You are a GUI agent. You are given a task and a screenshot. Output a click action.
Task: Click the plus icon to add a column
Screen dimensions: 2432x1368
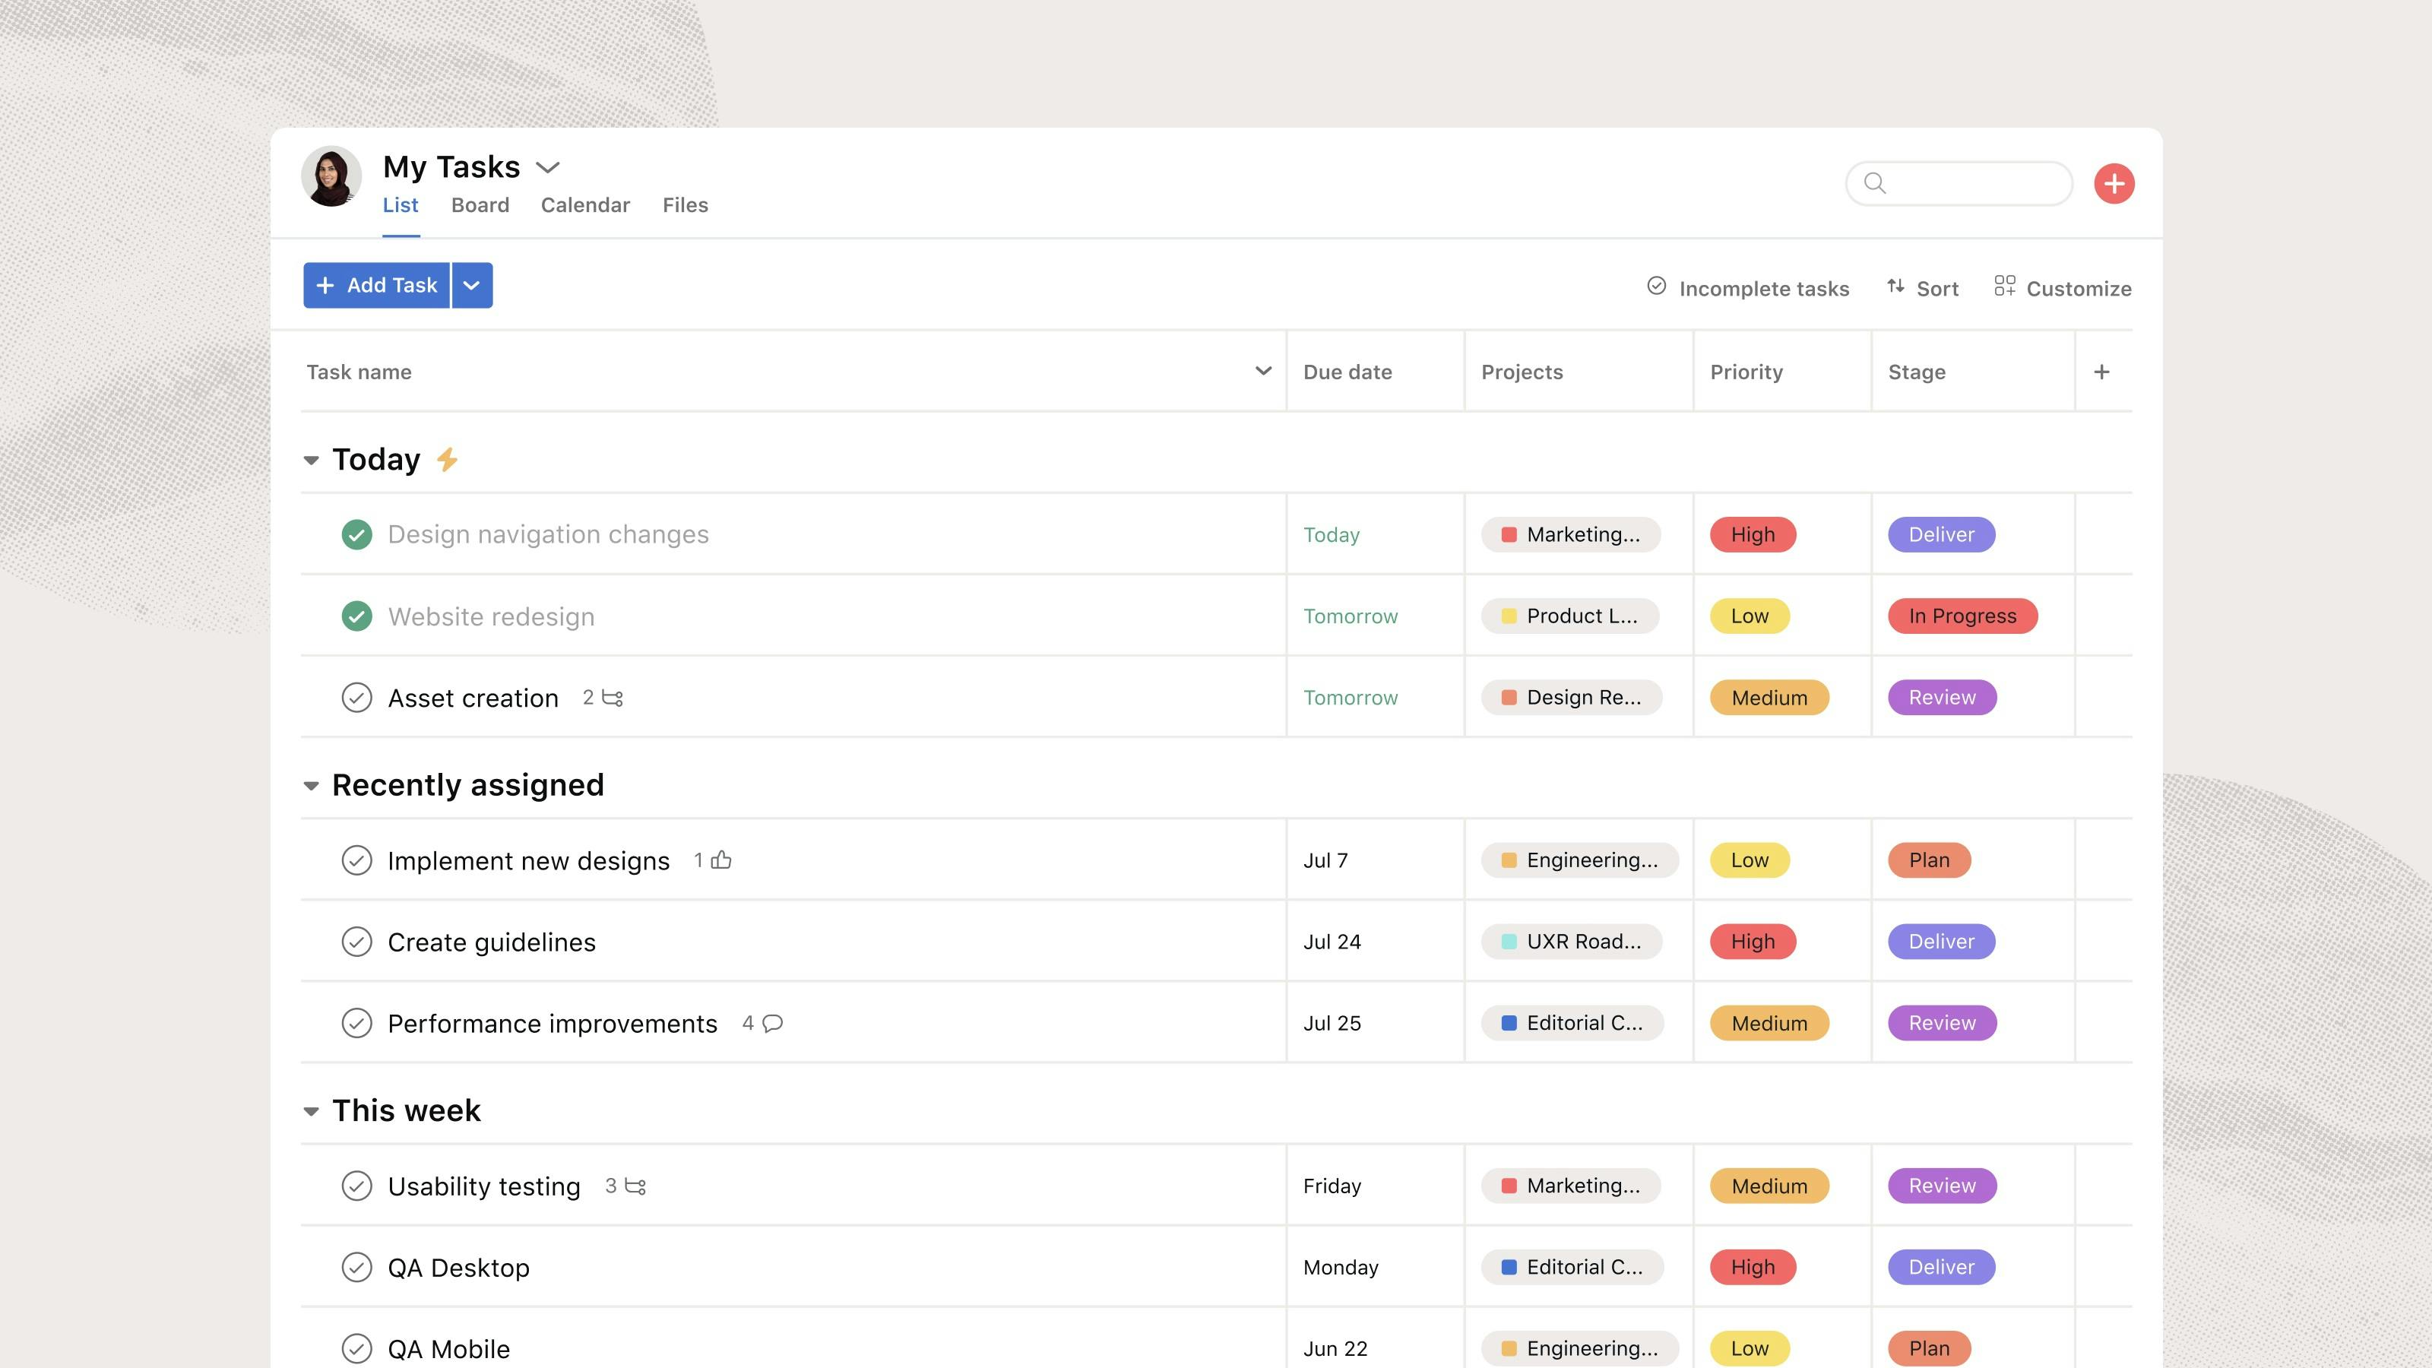(x=2103, y=371)
